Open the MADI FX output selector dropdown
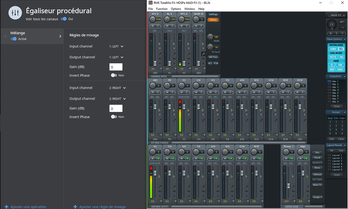 336,15
